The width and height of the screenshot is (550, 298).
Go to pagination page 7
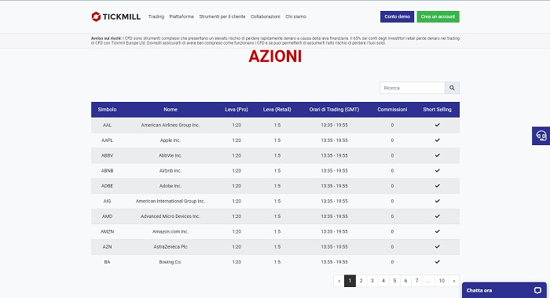coord(416,281)
